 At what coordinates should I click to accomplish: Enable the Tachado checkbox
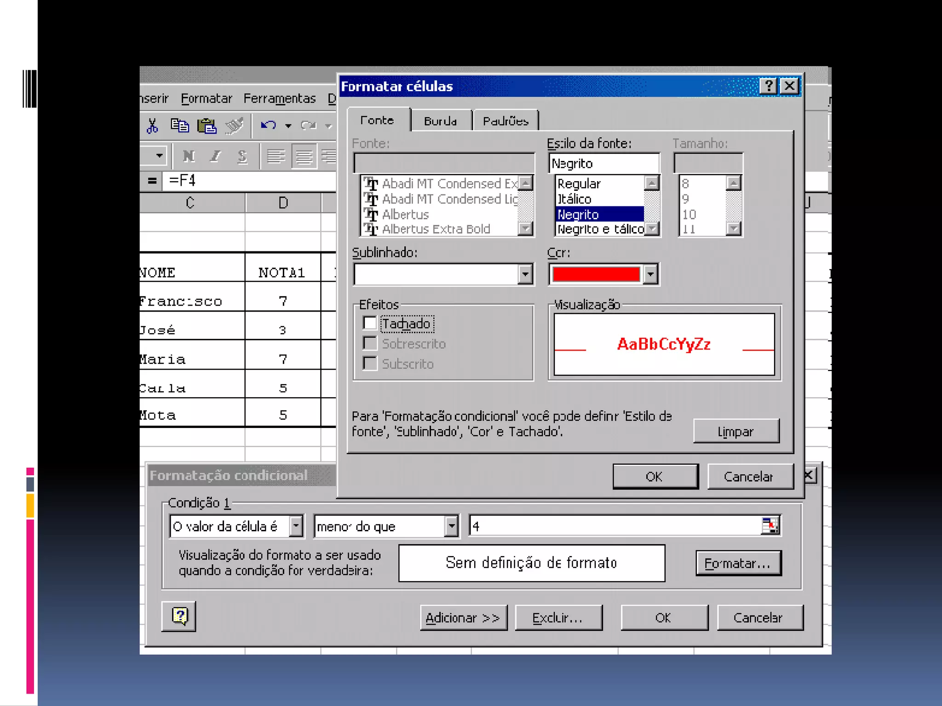click(370, 323)
